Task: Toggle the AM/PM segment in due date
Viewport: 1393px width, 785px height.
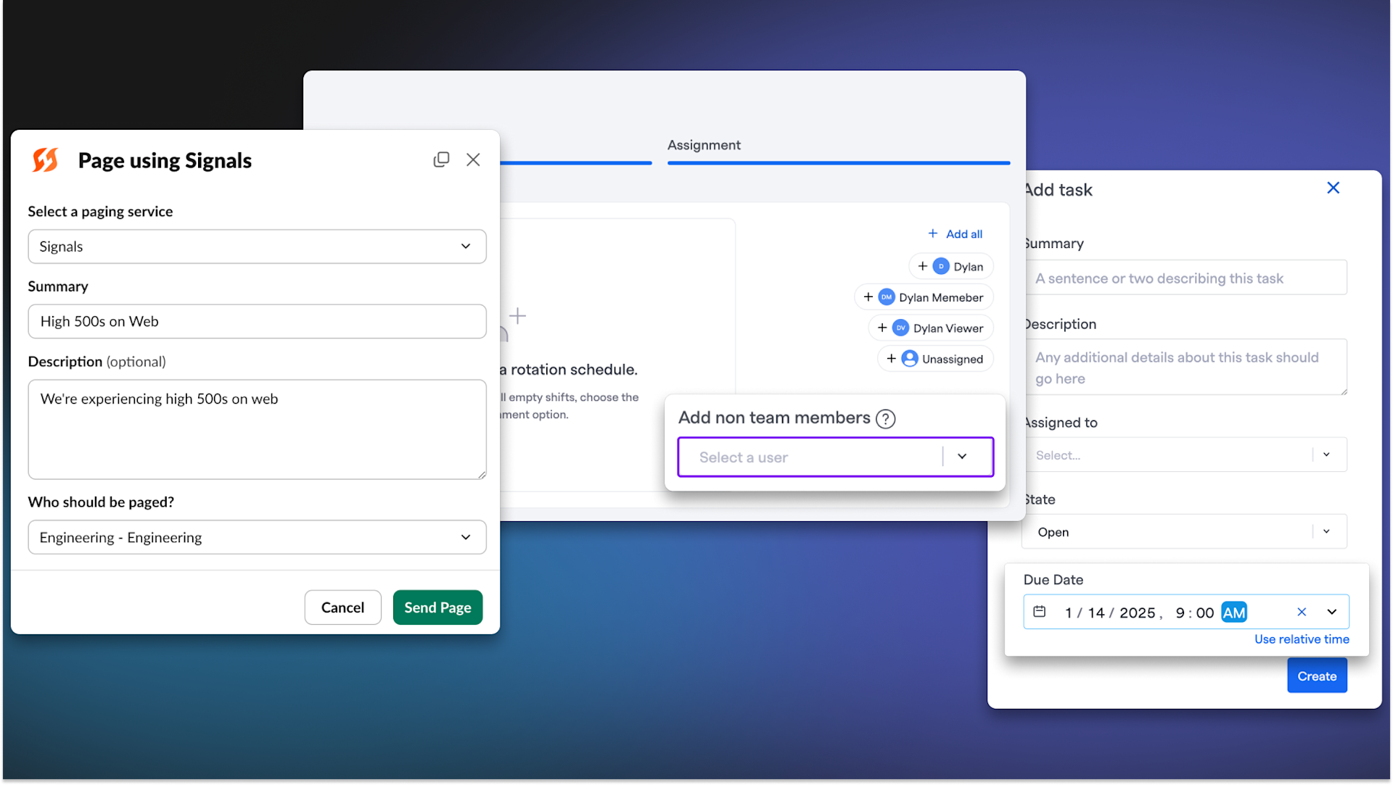Action: (x=1233, y=612)
